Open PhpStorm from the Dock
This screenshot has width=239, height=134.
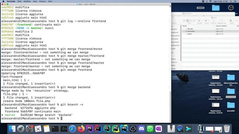click(90, 129)
